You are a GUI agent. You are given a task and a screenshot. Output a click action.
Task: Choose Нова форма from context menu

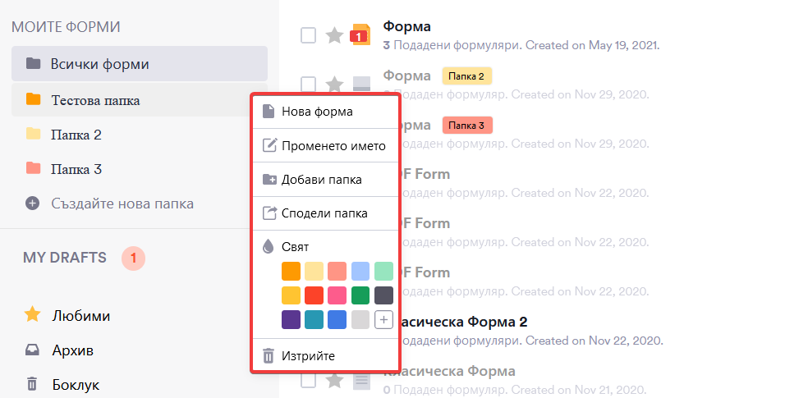pos(317,112)
